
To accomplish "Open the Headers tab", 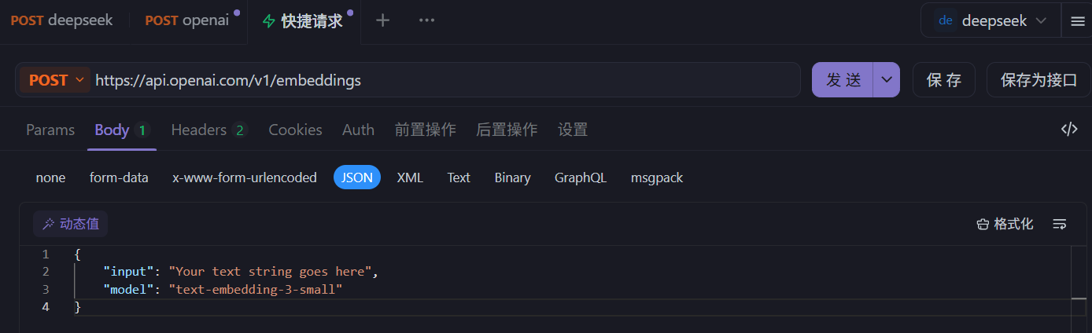I will (x=210, y=130).
